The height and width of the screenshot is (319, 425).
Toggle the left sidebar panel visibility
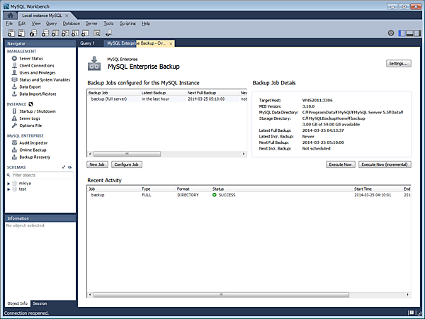click(x=403, y=33)
